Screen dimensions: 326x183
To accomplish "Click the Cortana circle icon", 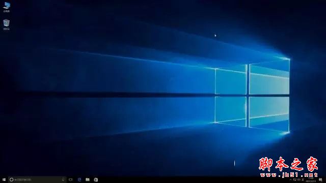I will point(11,179).
